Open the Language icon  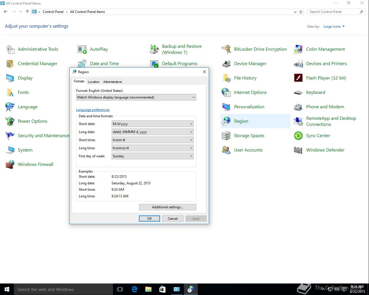click(10, 107)
